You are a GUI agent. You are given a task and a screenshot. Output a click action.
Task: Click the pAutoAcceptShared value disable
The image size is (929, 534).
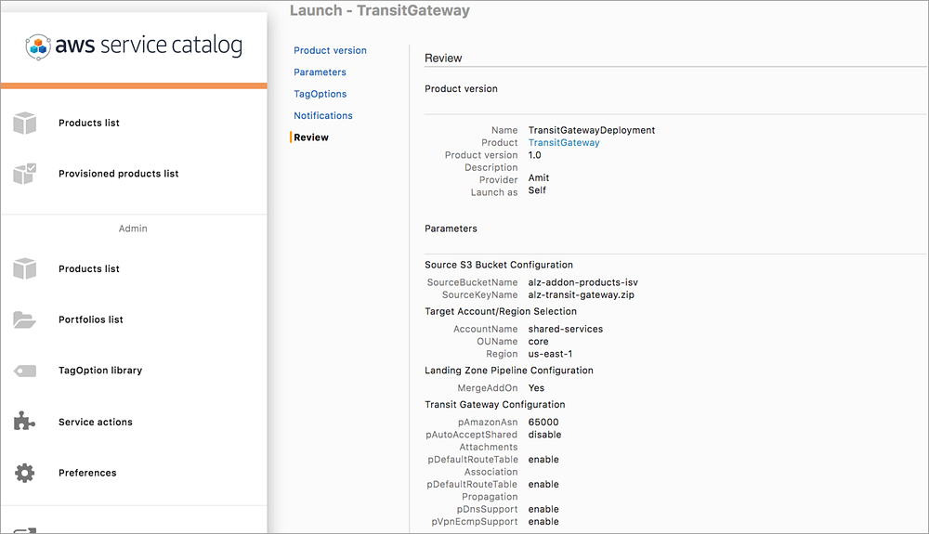pos(544,435)
